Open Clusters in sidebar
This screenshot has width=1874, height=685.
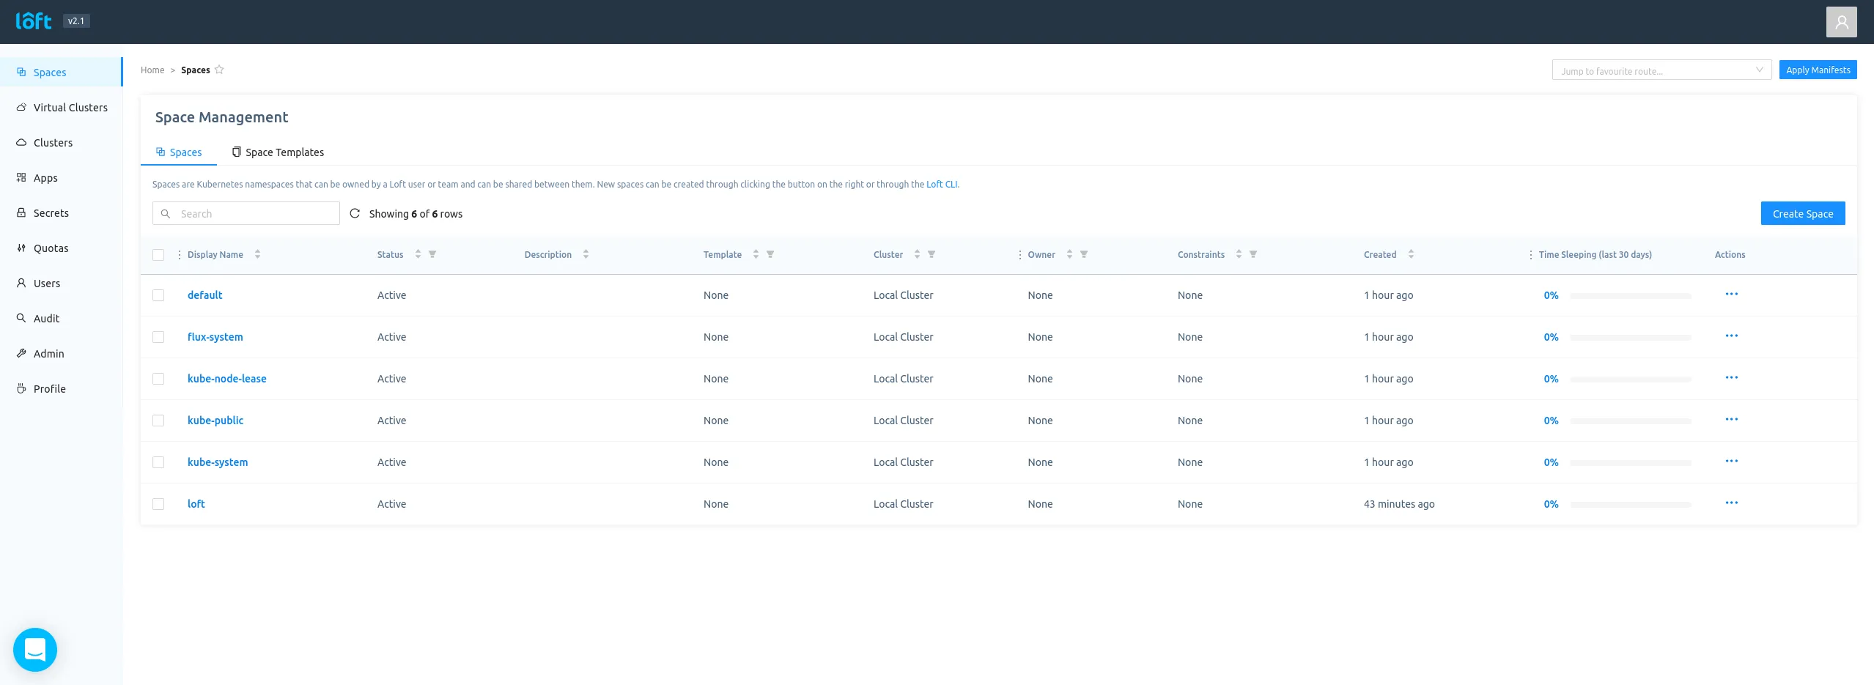pyautogui.click(x=62, y=143)
